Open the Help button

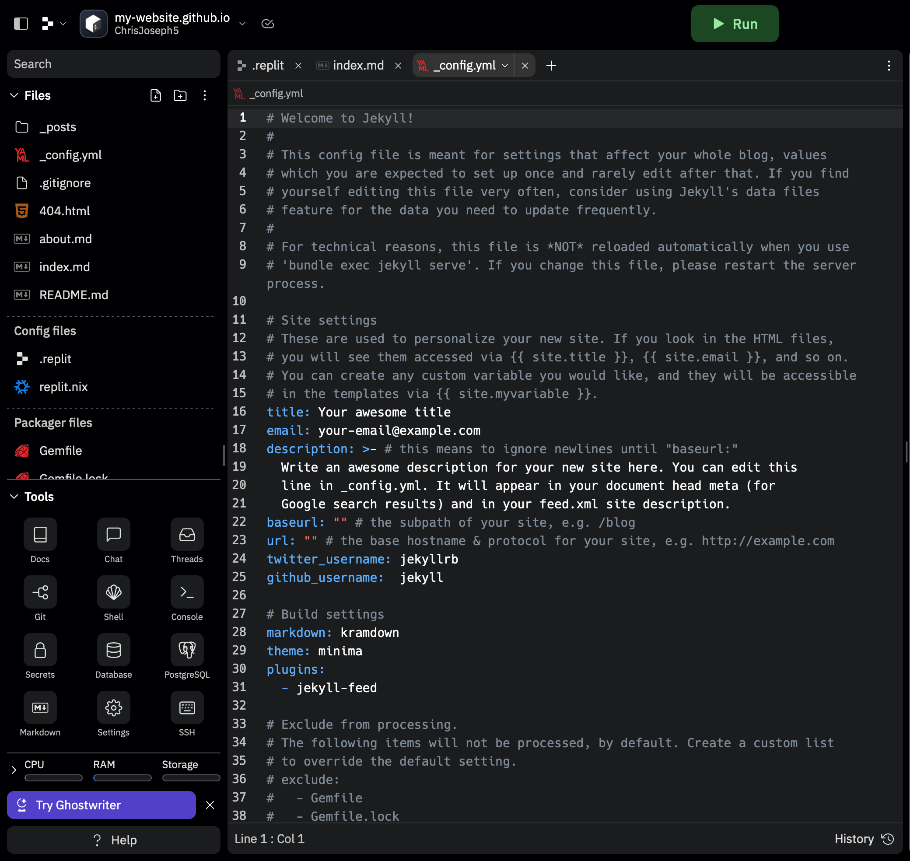(x=113, y=840)
